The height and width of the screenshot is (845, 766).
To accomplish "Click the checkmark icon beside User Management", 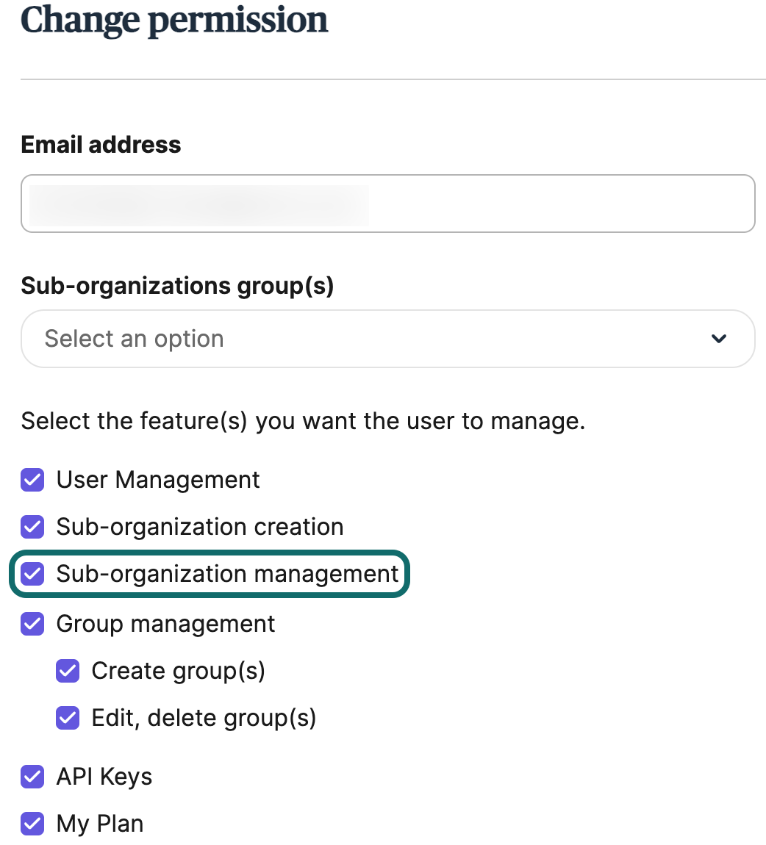I will 32,480.
